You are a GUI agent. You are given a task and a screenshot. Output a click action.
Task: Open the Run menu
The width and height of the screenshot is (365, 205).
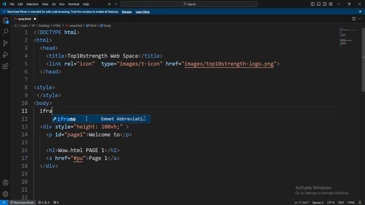click(62, 4)
